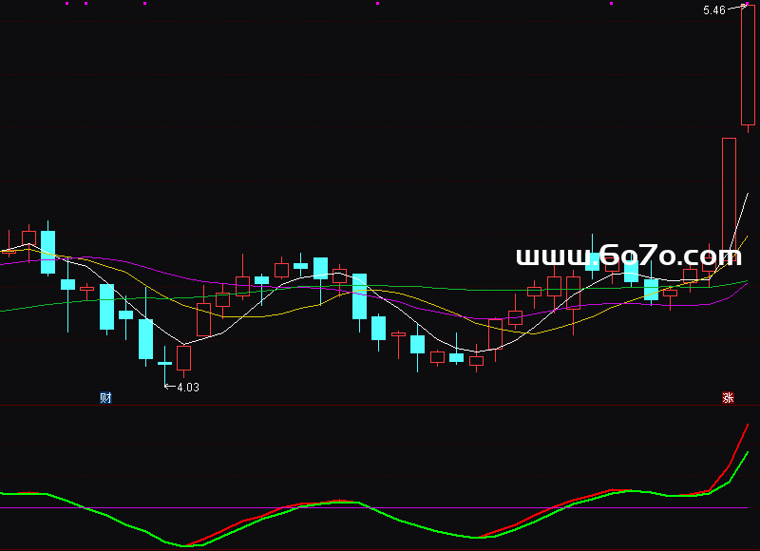Select the red candlestick at the 4.03 low
The image size is (760, 551).
click(x=183, y=358)
